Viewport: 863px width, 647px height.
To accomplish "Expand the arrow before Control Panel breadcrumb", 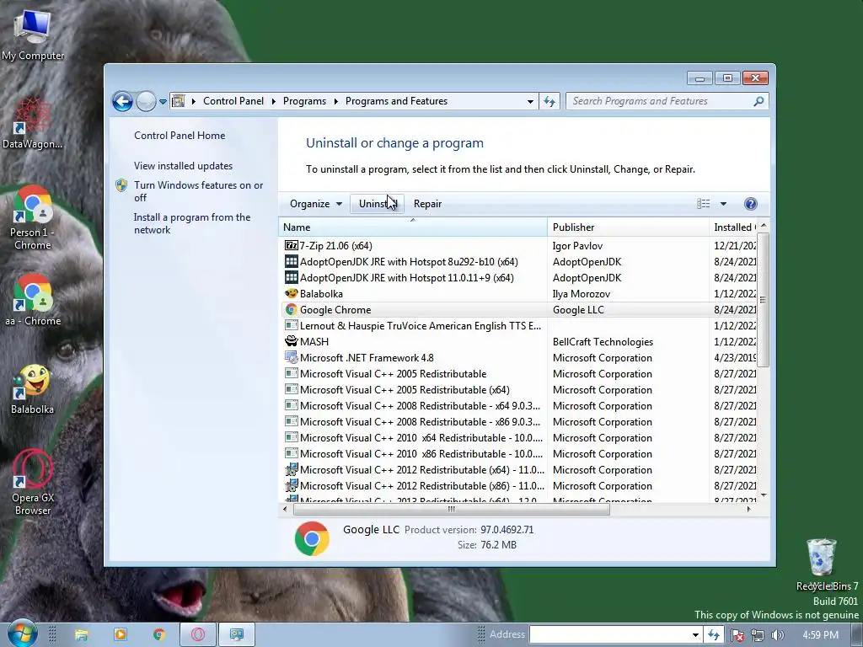I will [x=194, y=101].
